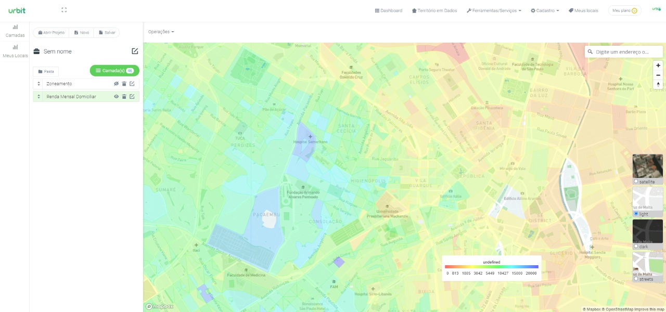Zoom out on the map
Viewport: 666px width, 312px height.
(658, 75)
